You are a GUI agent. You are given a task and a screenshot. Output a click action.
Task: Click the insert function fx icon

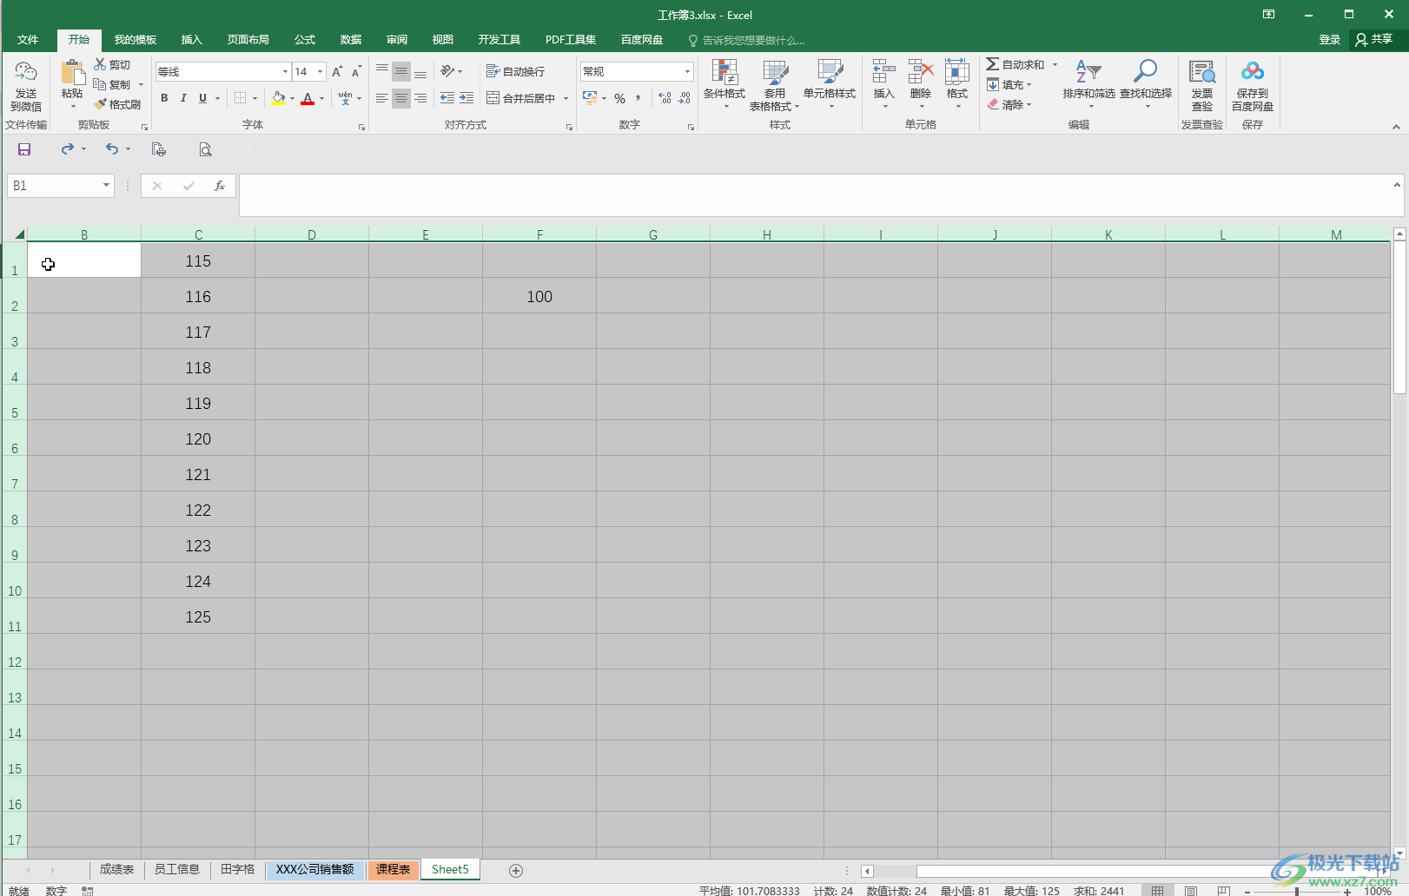coord(220,186)
